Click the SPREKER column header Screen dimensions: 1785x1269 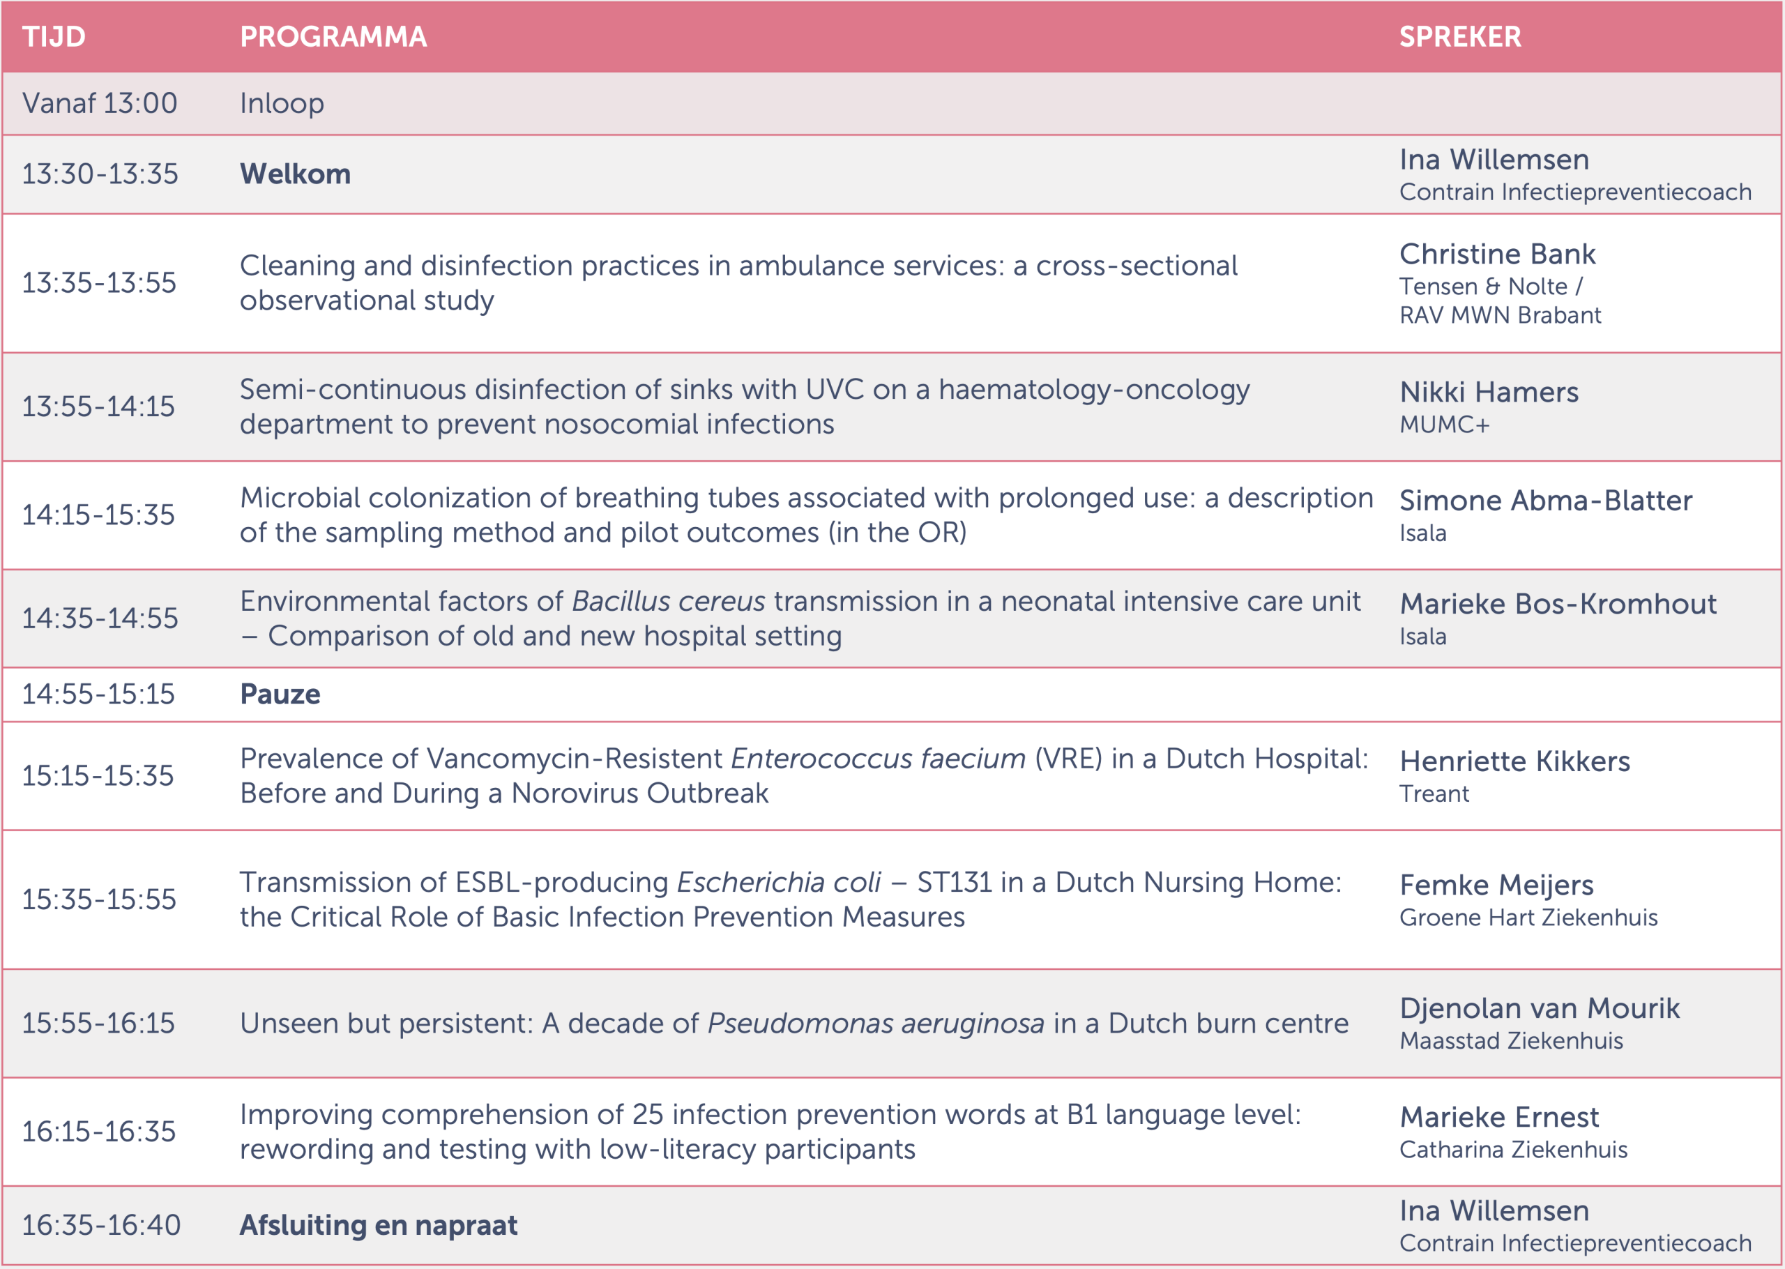click(1459, 37)
